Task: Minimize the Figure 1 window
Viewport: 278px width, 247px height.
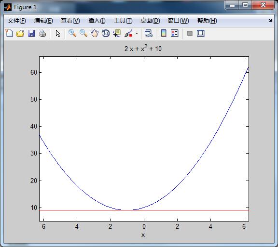Action: (232, 5)
